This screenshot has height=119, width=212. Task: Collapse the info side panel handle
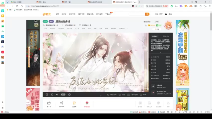[x=149, y=65]
